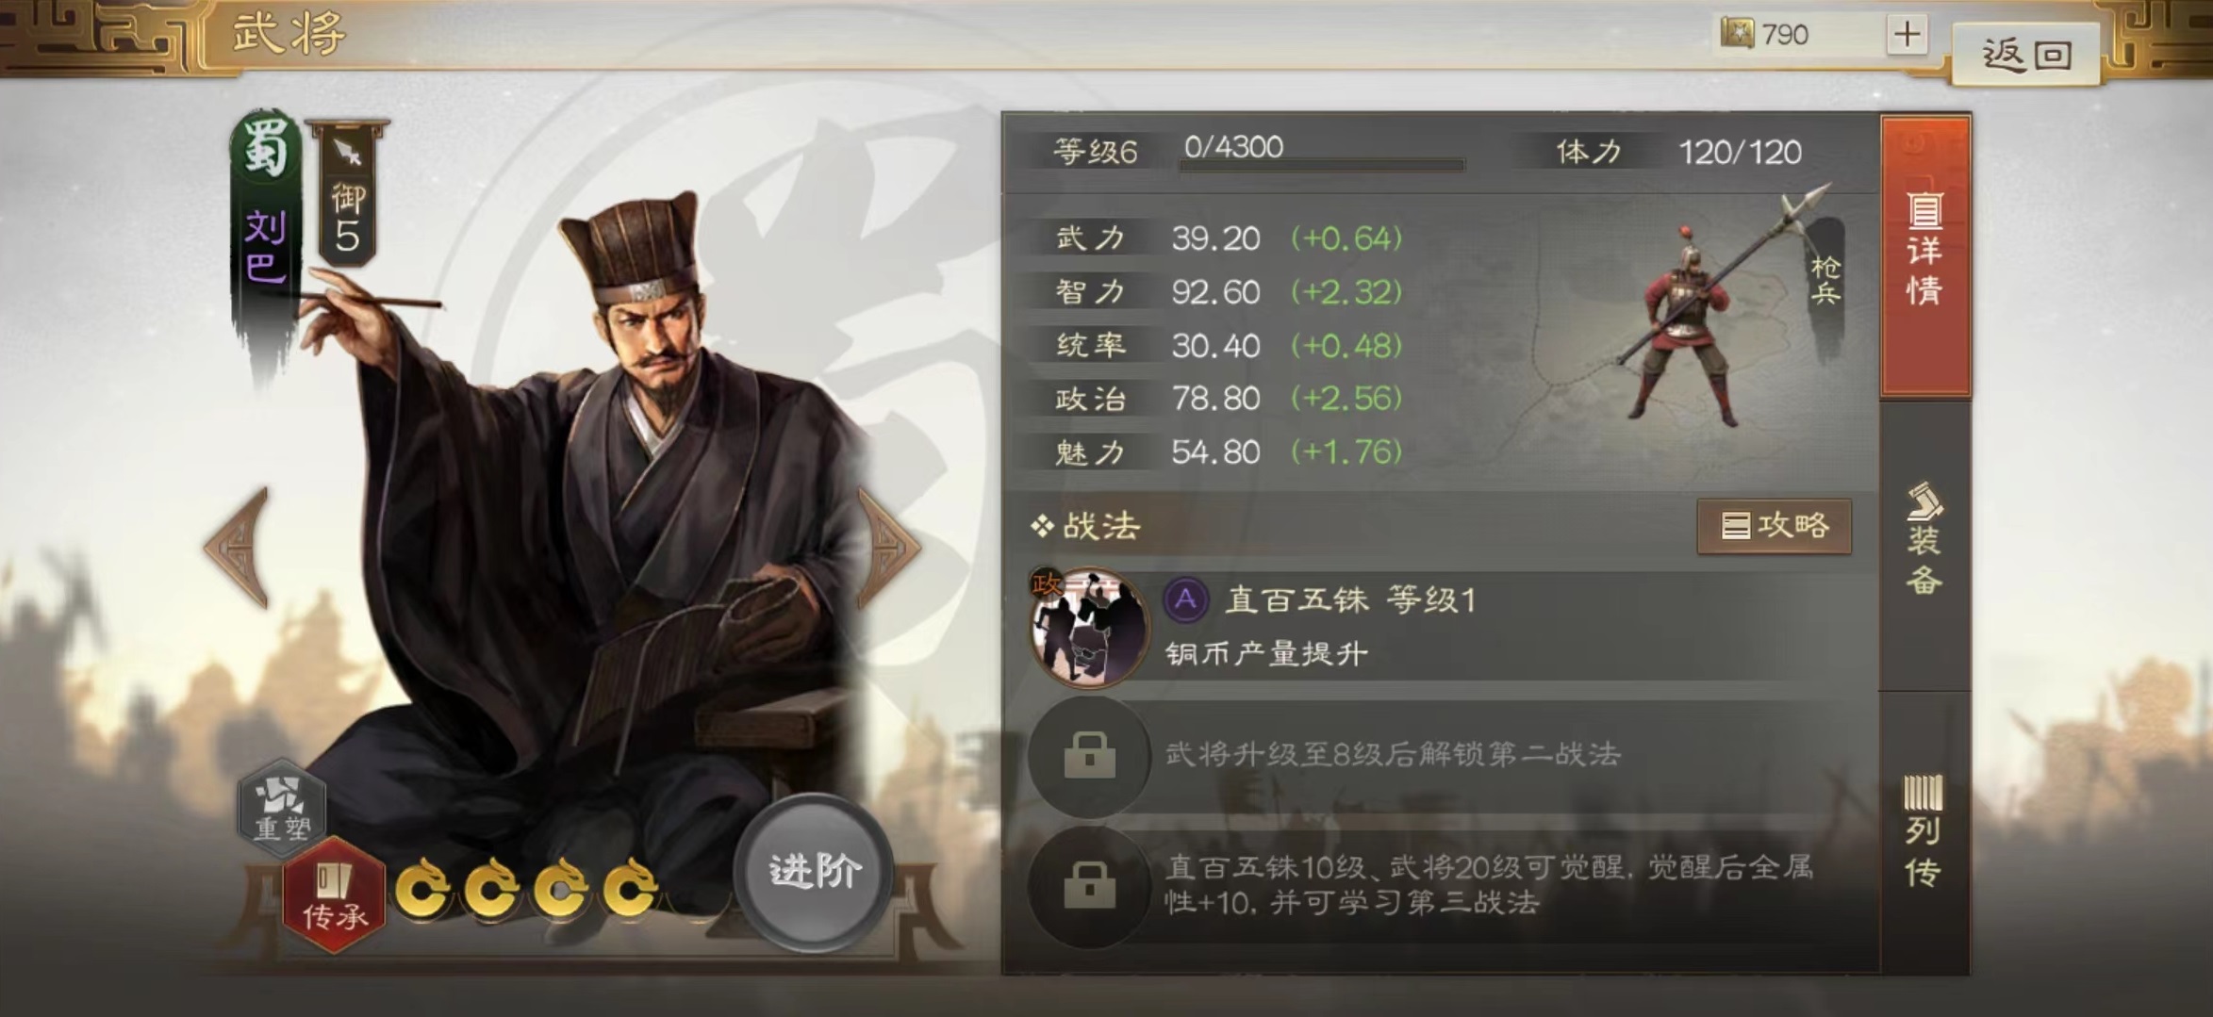Tap the red 传承 inheritance hexagon
The width and height of the screenshot is (2213, 1017).
[x=335, y=895]
